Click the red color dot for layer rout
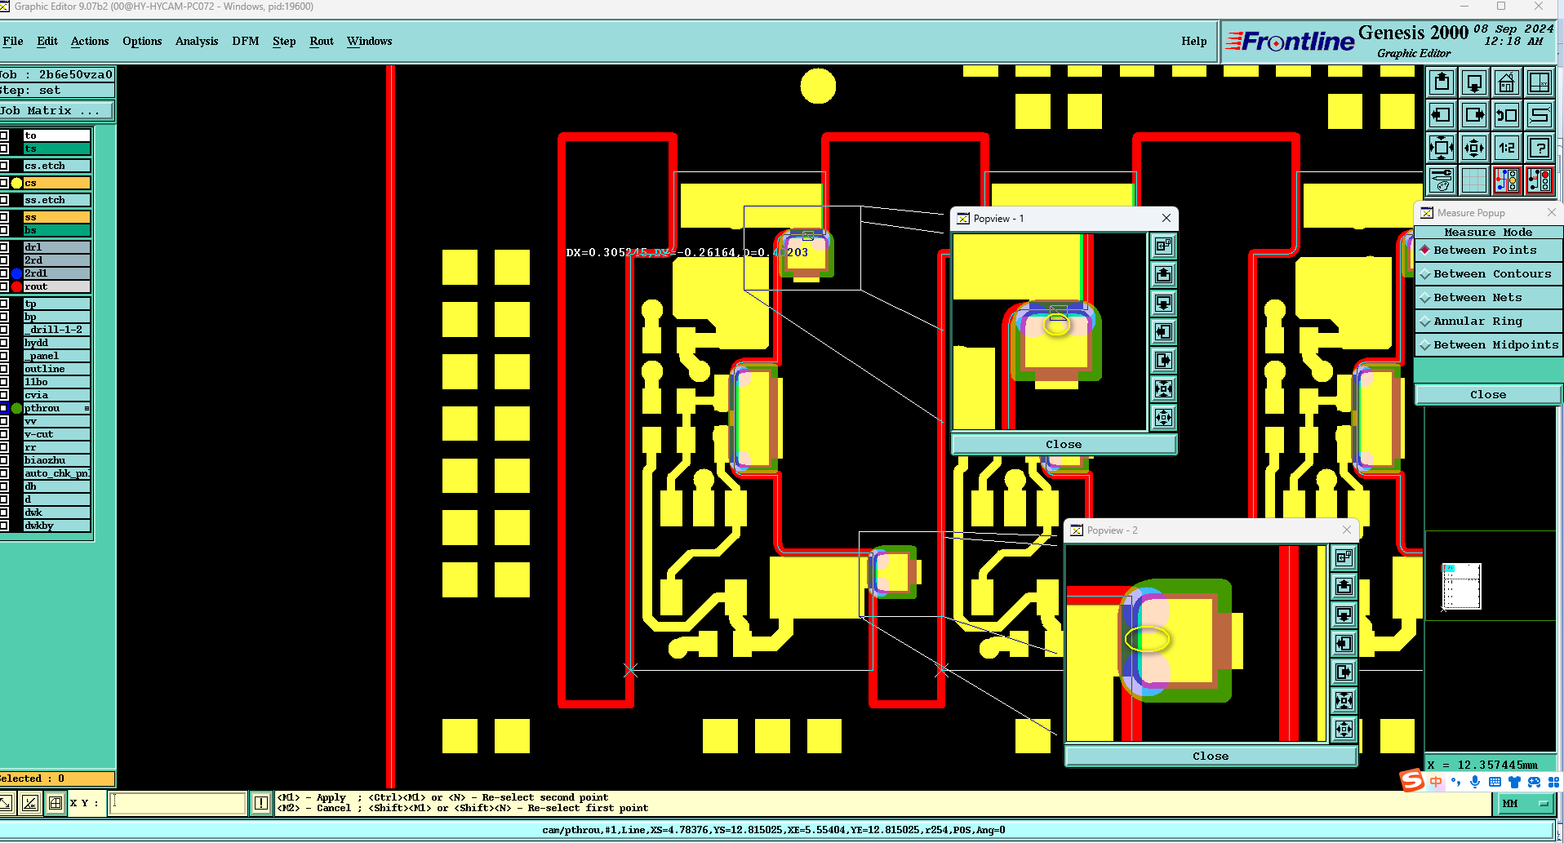 point(16,286)
